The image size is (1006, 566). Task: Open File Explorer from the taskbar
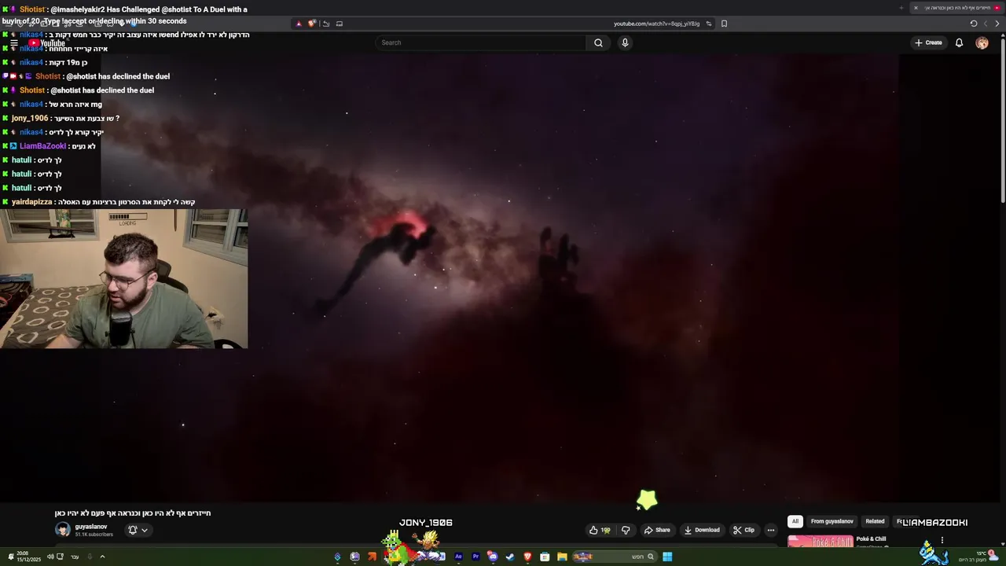click(562, 557)
